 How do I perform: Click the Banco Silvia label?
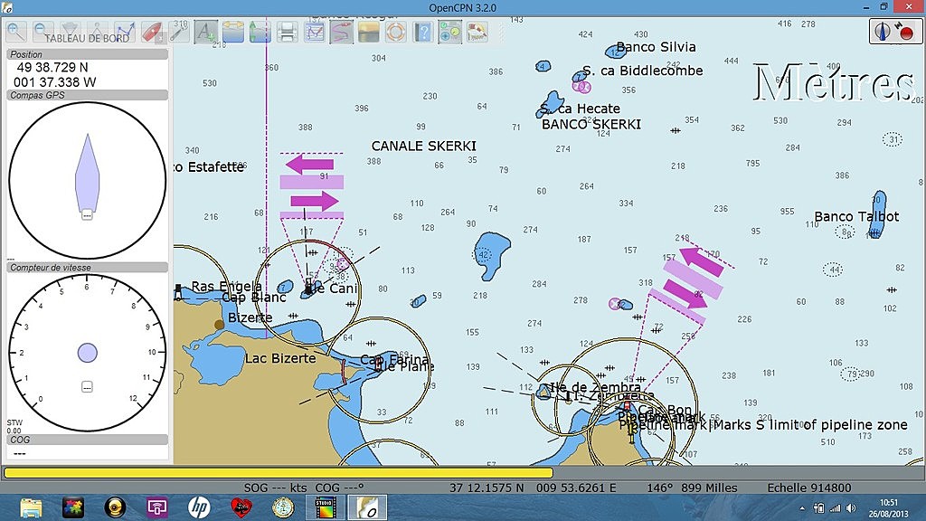click(x=656, y=47)
